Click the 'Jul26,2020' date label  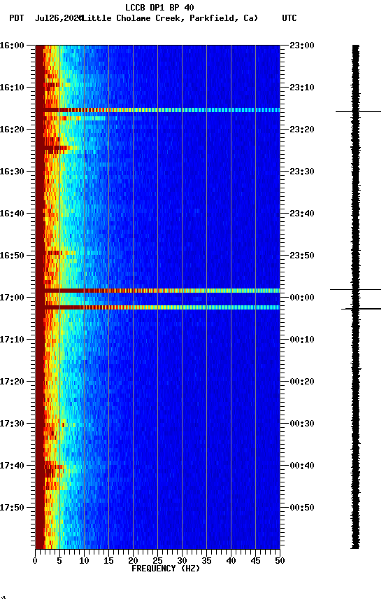59,18
